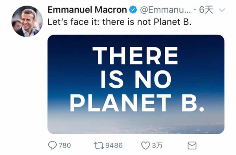236x155 pixels.
Task: Click the 3万 likes count
Action: 157,146
